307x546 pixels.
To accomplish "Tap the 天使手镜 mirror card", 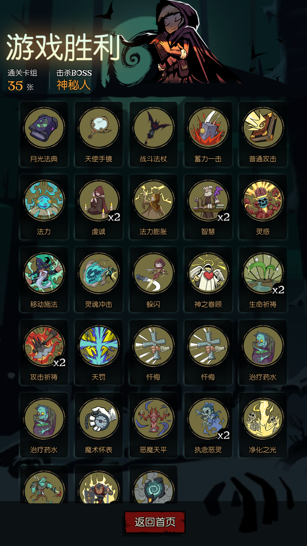I will tap(99, 134).
